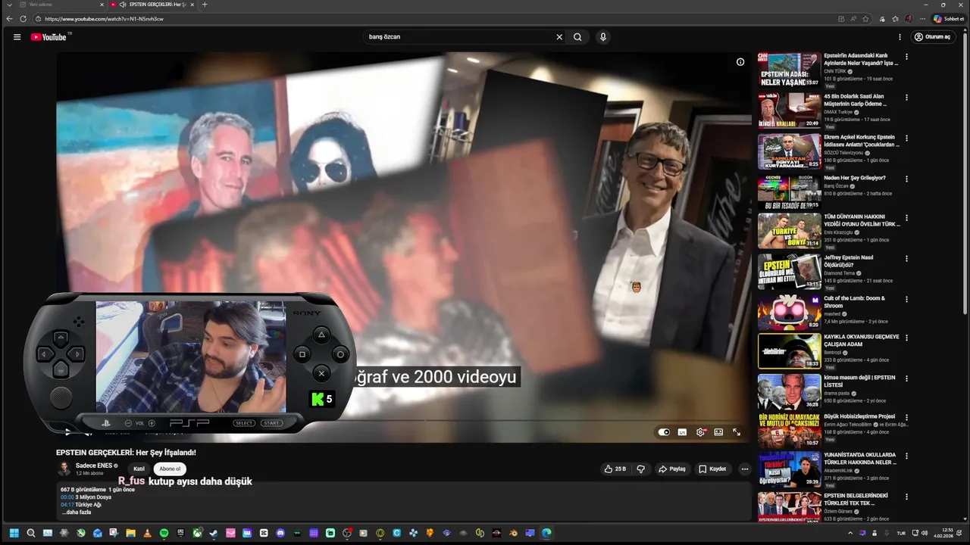Clear the search box with X
Screen dimensions: 970x545
tap(559, 37)
